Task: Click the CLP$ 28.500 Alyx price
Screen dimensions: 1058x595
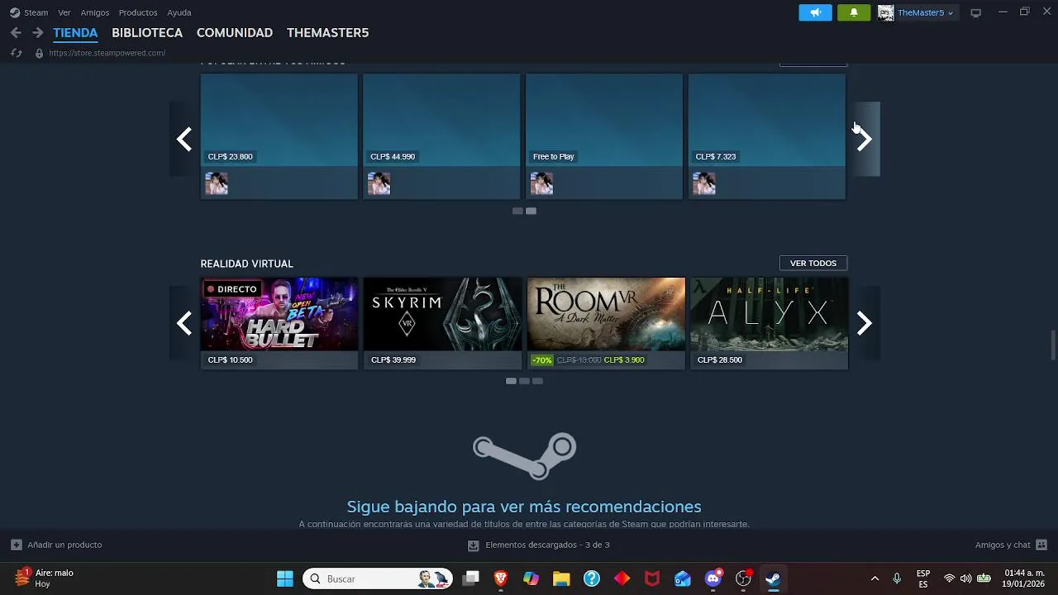Action: point(720,360)
